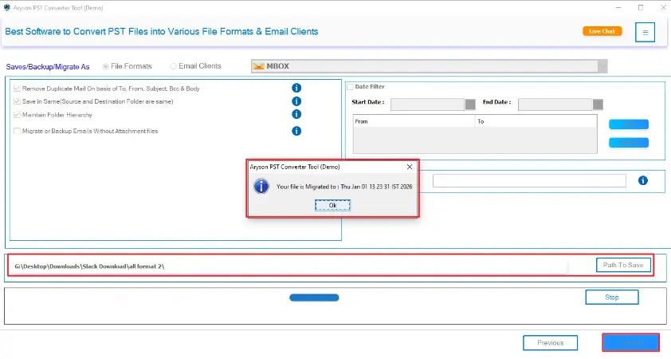
Task: Click the info icon beside Migrate Without Attachment files
Action: tap(296, 131)
